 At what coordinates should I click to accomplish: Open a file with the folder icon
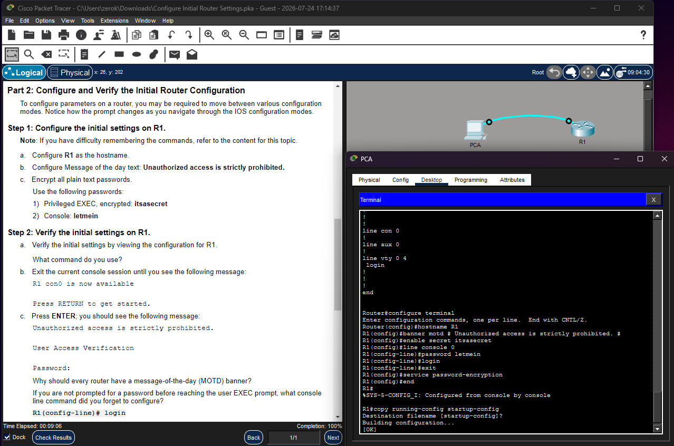tap(29, 35)
